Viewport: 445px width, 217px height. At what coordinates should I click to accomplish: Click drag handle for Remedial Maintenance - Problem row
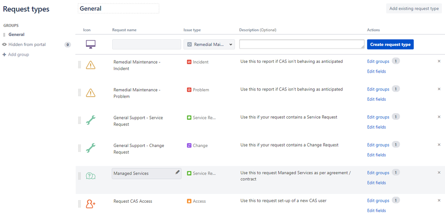(x=80, y=93)
